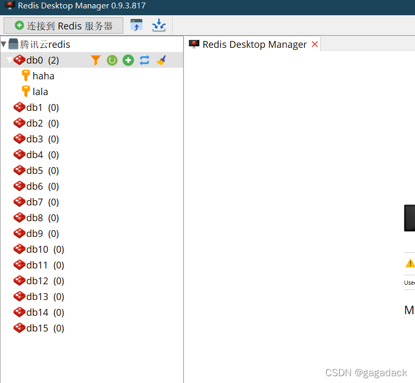This screenshot has height=383, width=415.
Task: Close the Redis Desktop Manager tab
Action: (315, 44)
